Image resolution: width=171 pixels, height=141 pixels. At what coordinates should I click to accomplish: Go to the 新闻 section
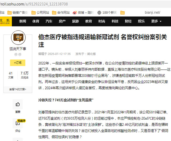23,21
